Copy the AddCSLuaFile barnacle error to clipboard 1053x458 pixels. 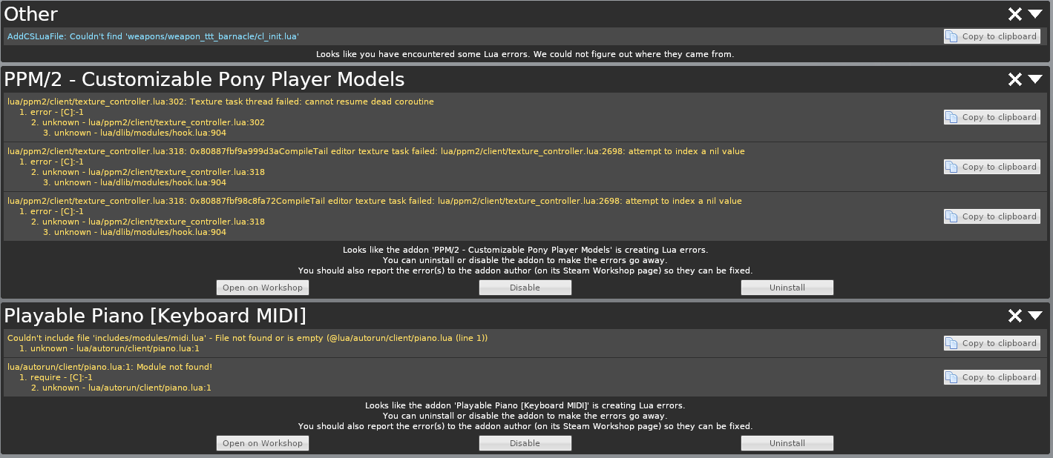pyautogui.click(x=991, y=36)
